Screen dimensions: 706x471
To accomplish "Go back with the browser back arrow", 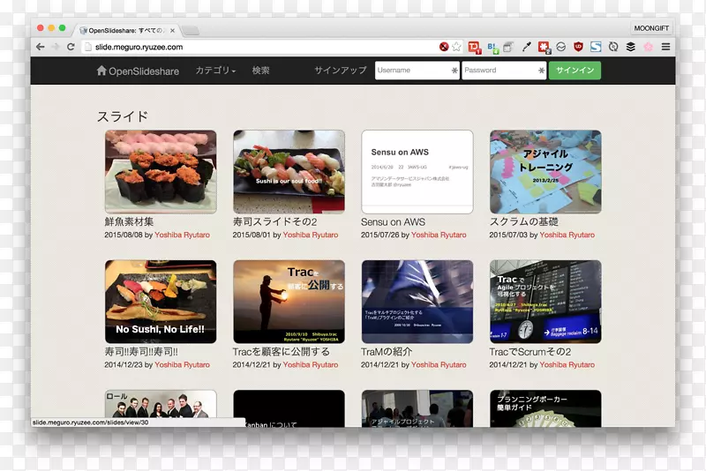I will (41, 47).
